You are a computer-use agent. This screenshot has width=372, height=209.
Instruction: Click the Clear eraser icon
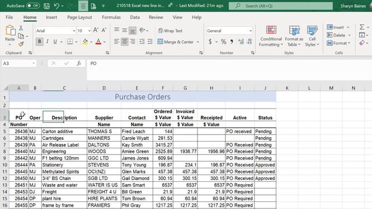point(362,43)
